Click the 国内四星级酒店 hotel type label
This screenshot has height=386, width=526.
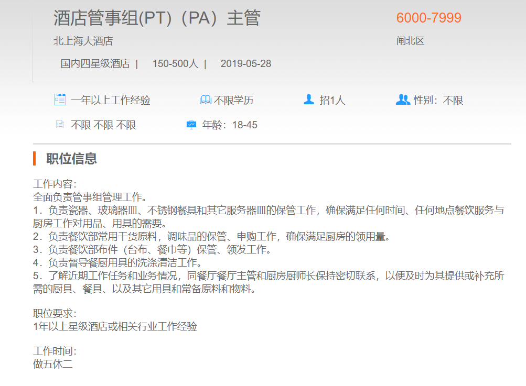[x=95, y=64]
